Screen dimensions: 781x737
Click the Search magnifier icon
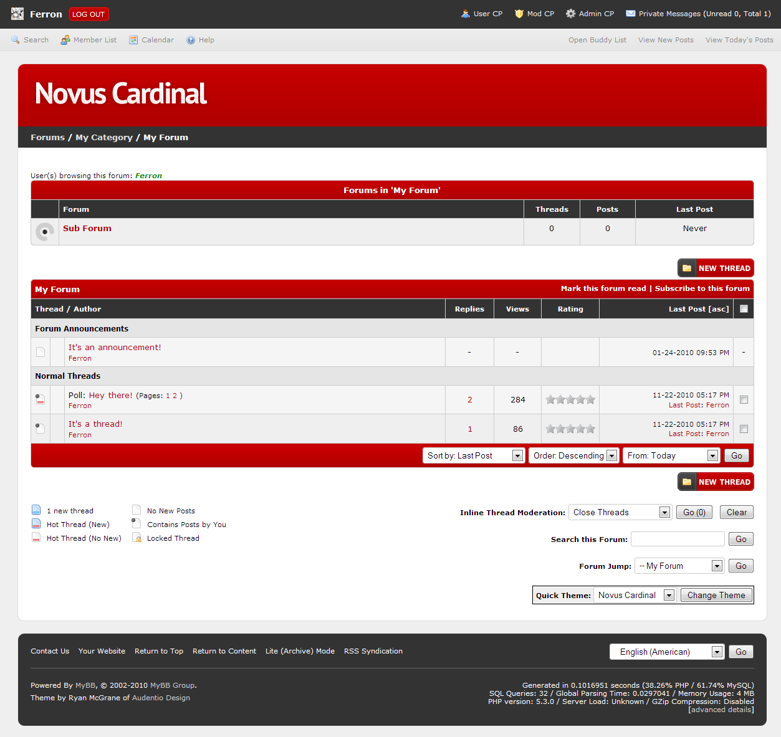tap(16, 40)
